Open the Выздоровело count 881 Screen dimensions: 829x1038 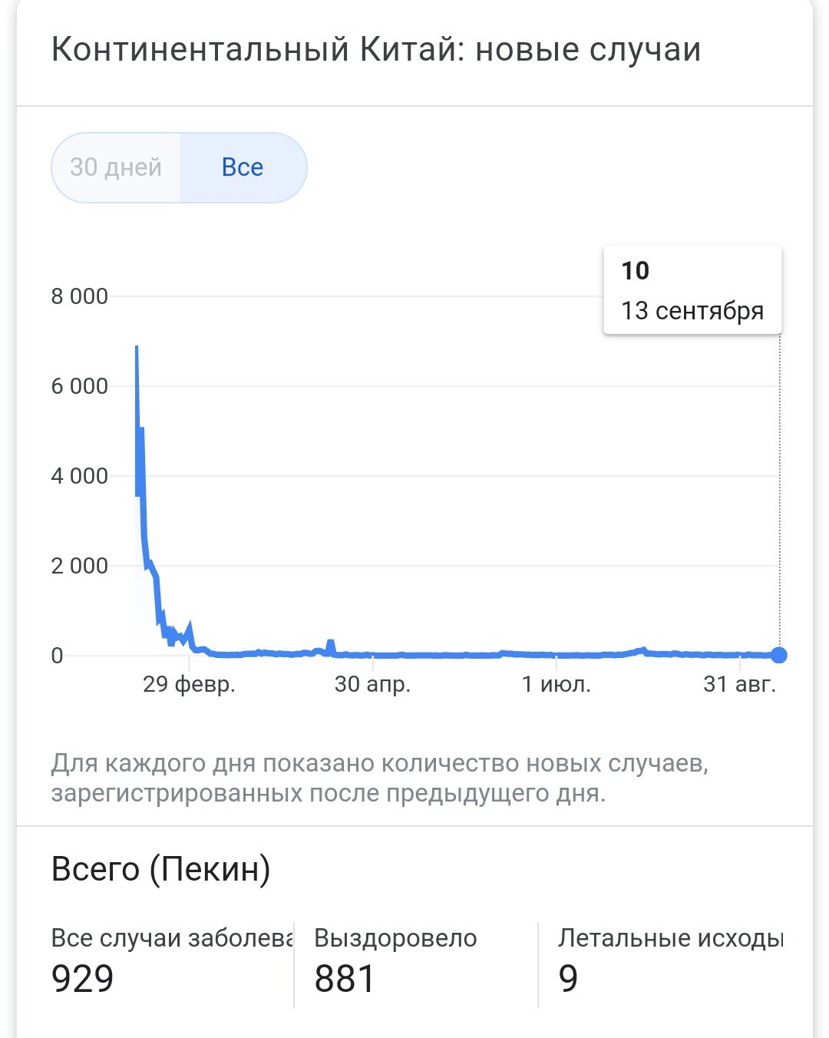[345, 979]
